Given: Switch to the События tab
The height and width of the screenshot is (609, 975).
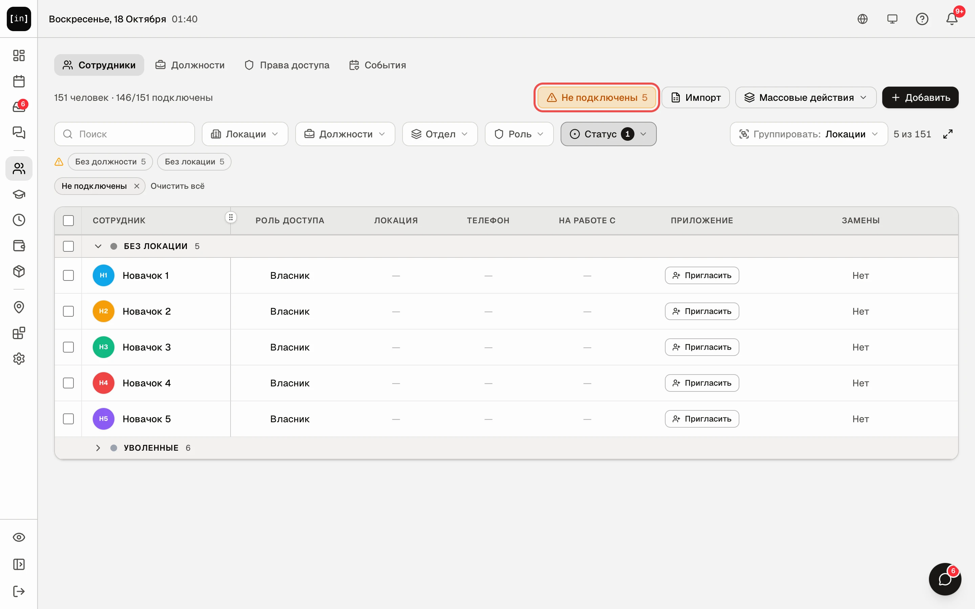Looking at the screenshot, I should (x=377, y=65).
